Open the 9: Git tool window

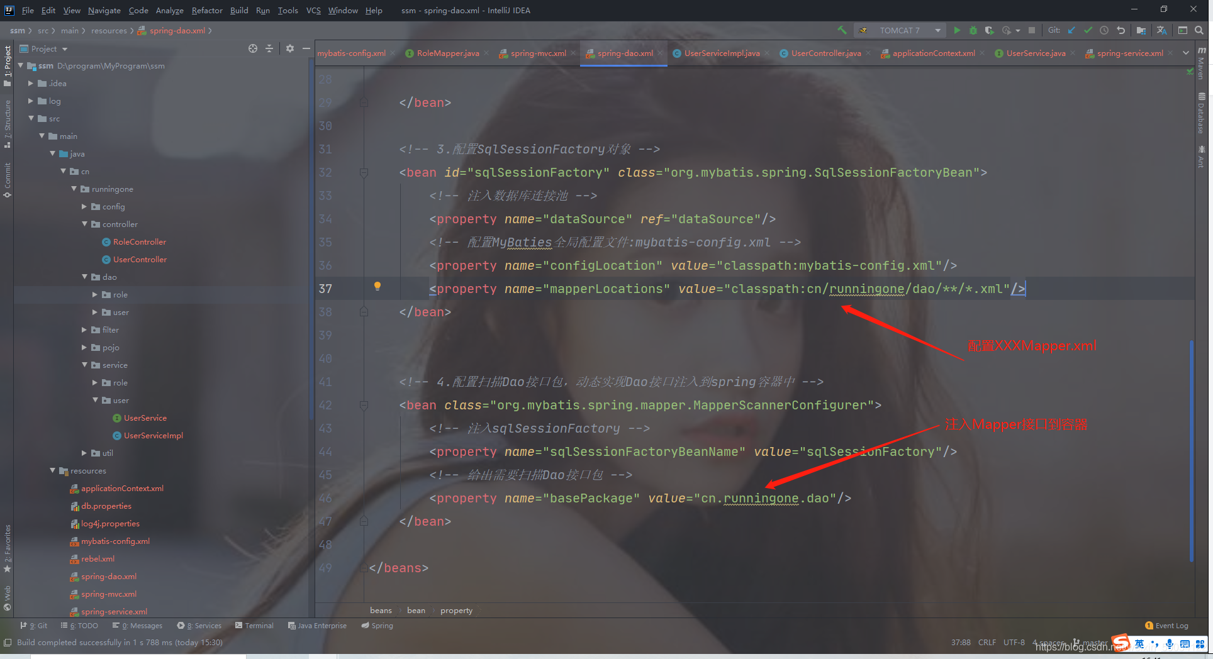tap(33, 626)
